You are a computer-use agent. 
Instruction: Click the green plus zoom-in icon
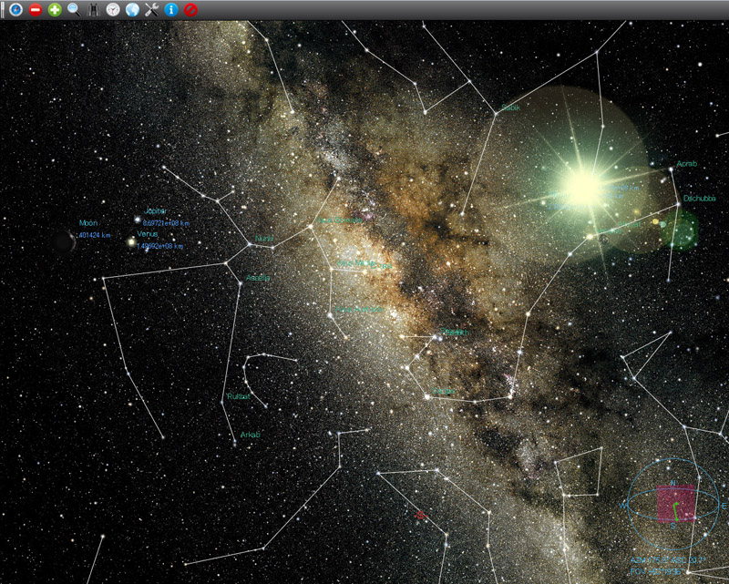[55, 9]
